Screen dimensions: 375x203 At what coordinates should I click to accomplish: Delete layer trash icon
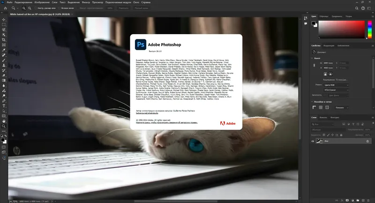coord(368,200)
